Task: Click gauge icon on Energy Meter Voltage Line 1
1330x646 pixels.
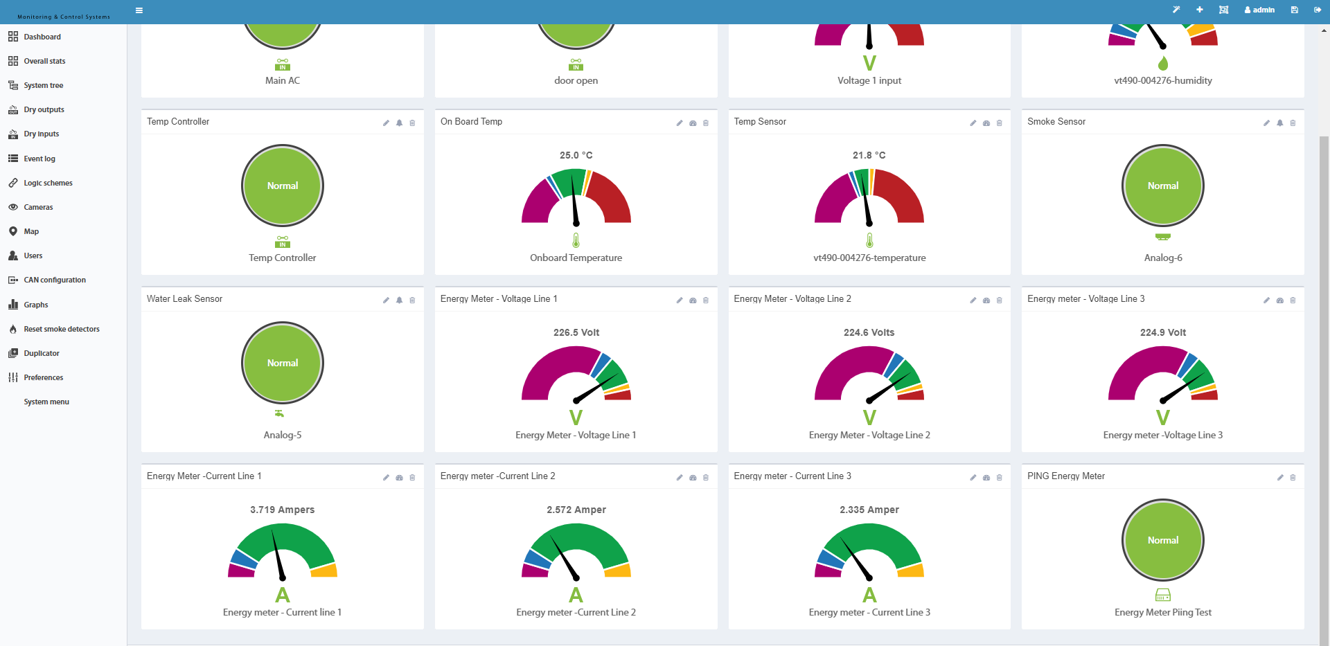Action: tap(693, 300)
